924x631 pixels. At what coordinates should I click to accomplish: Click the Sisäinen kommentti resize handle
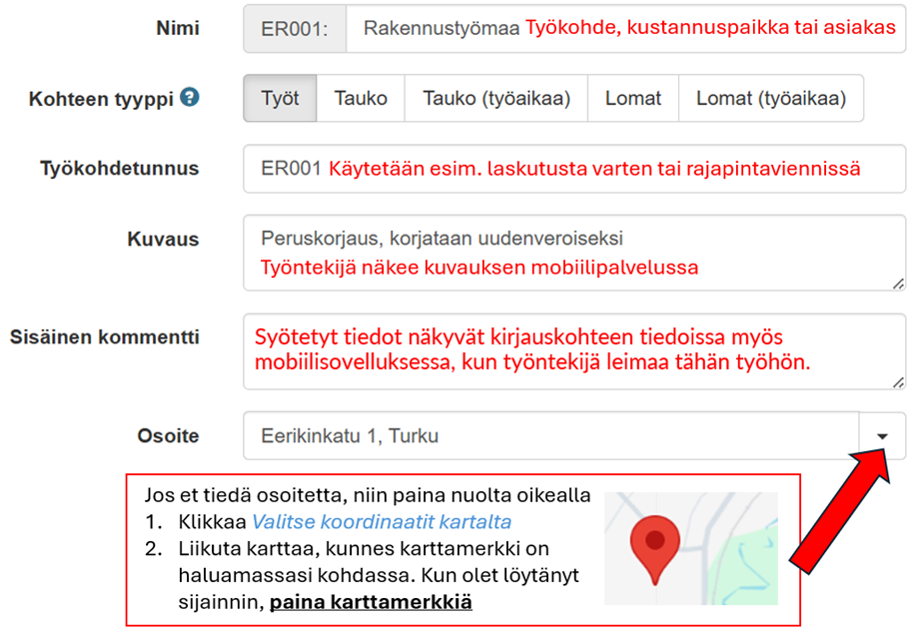(898, 382)
